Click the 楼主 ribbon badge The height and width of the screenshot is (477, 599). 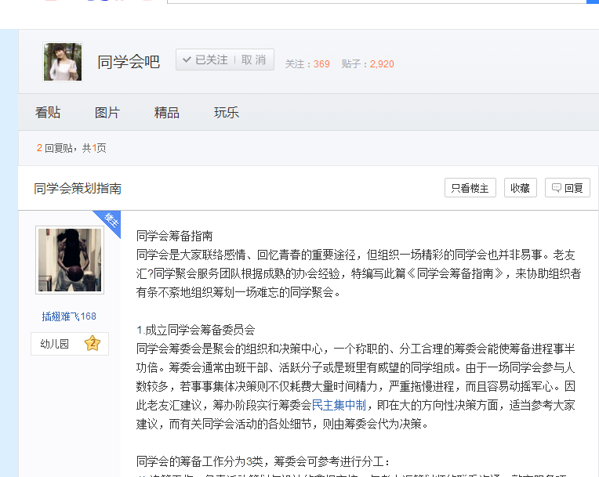pos(111,220)
